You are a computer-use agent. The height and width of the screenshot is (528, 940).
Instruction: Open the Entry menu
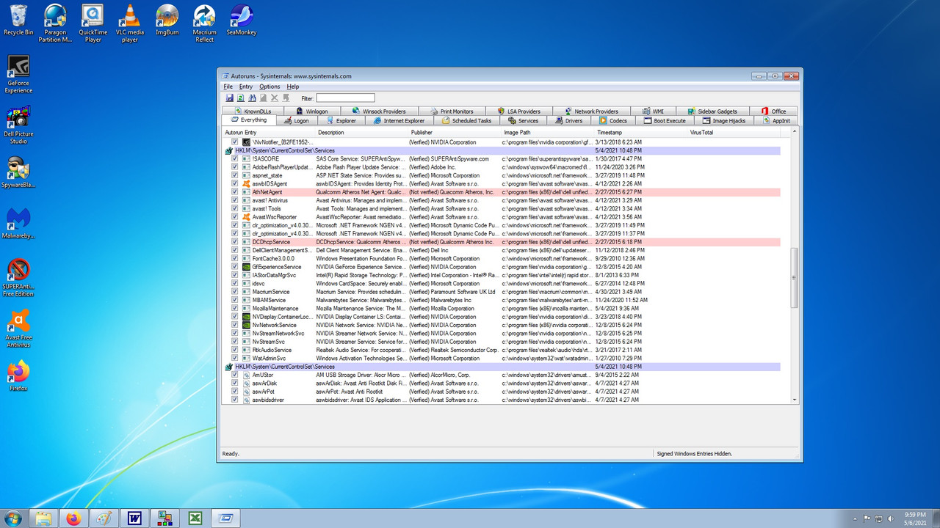(245, 87)
